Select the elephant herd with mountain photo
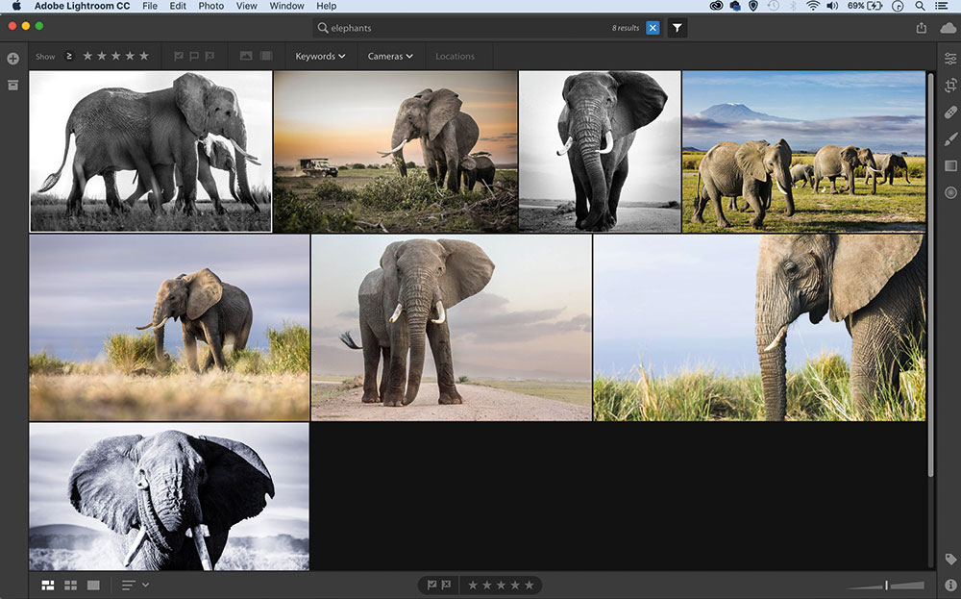This screenshot has width=961, height=599. 803,152
